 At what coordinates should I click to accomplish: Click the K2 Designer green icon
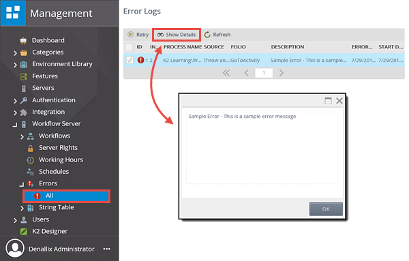pyautogui.click(x=24, y=232)
